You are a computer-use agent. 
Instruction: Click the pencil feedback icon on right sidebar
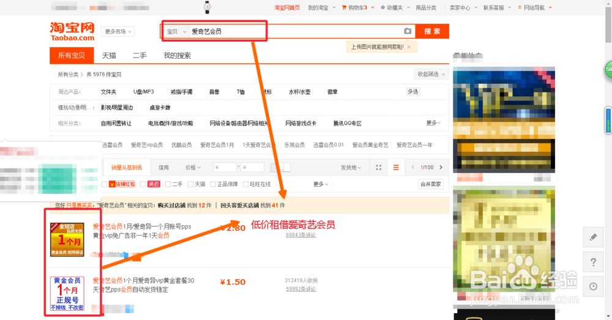[x=593, y=237]
